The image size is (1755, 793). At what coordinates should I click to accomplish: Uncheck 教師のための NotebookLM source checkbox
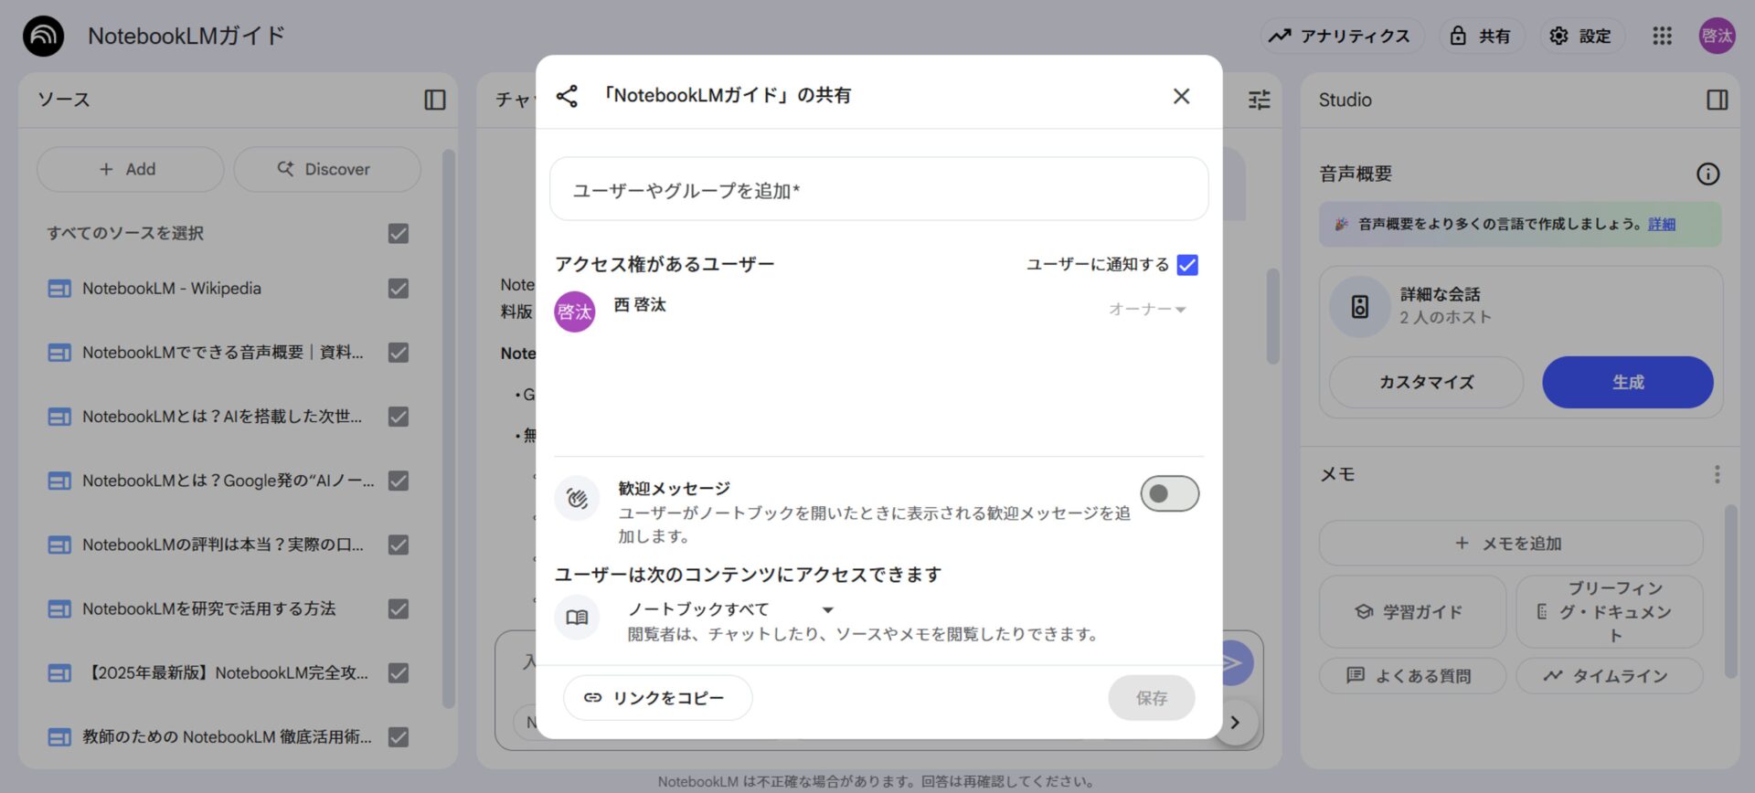point(399,737)
